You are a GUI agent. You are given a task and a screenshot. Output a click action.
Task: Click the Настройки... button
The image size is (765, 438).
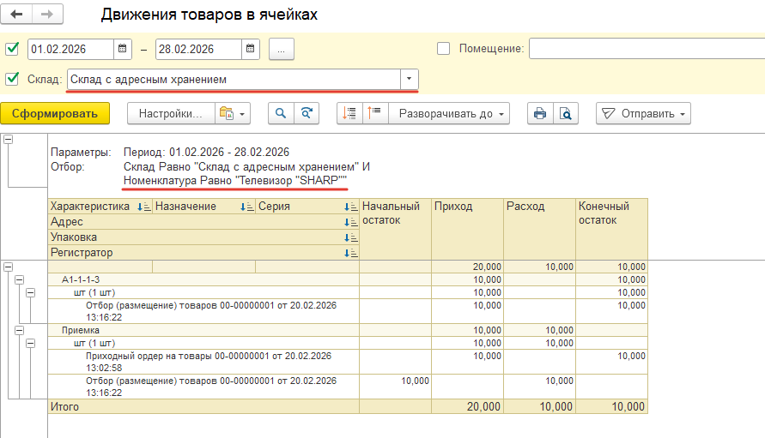coord(170,113)
